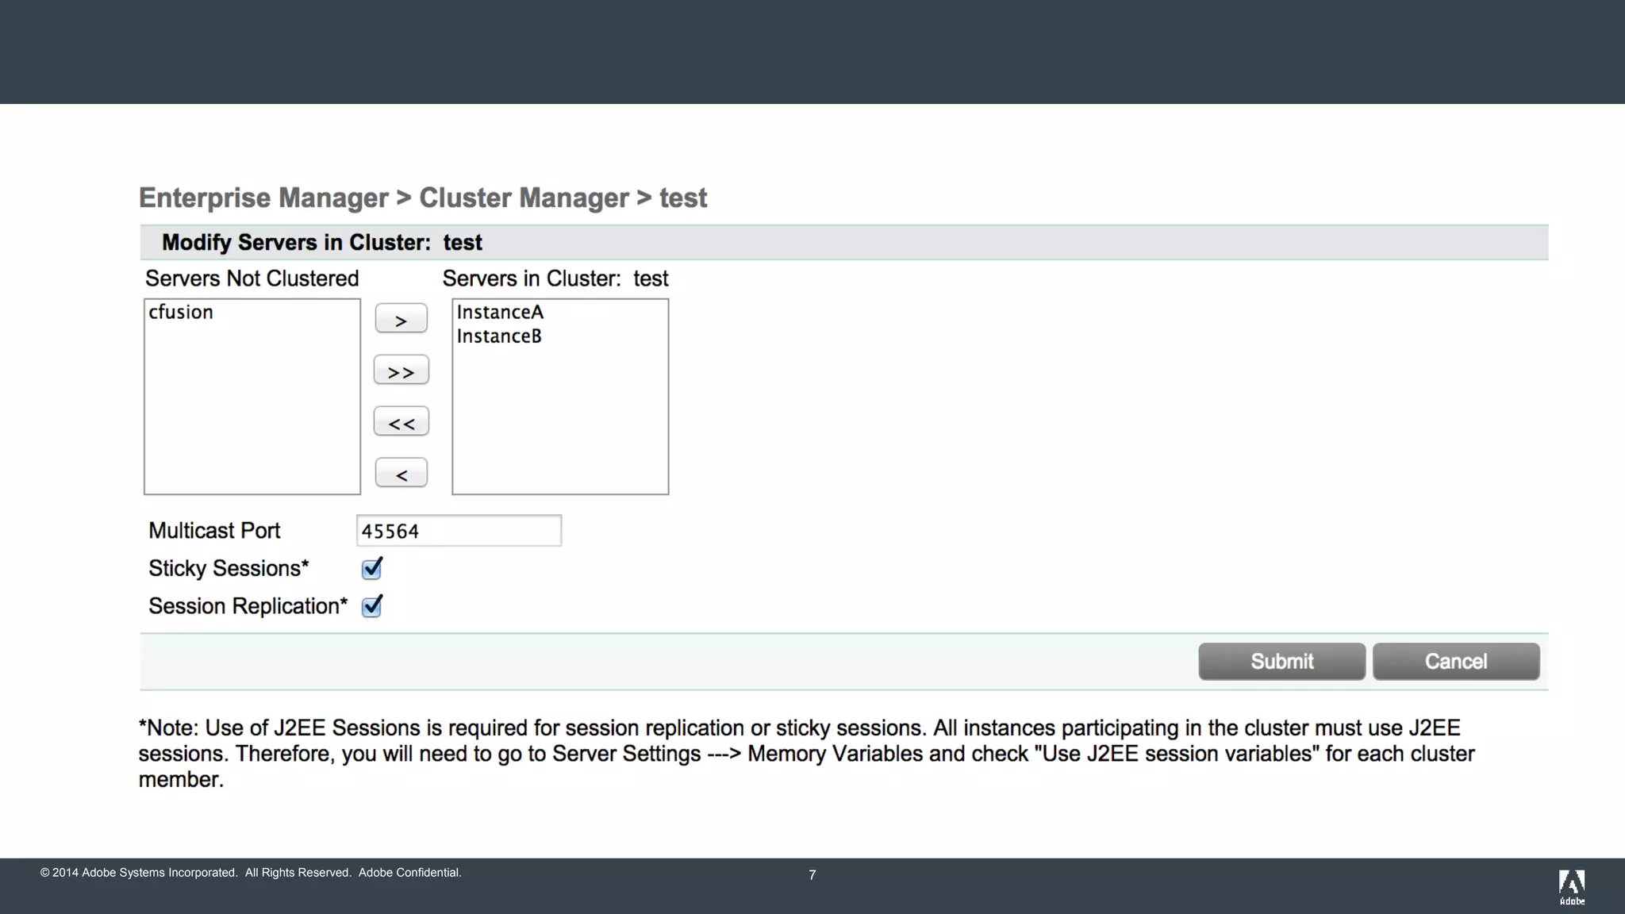Click the test breadcrumb item
The height and width of the screenshot is (914, 1625).
[x=682, y=198]
